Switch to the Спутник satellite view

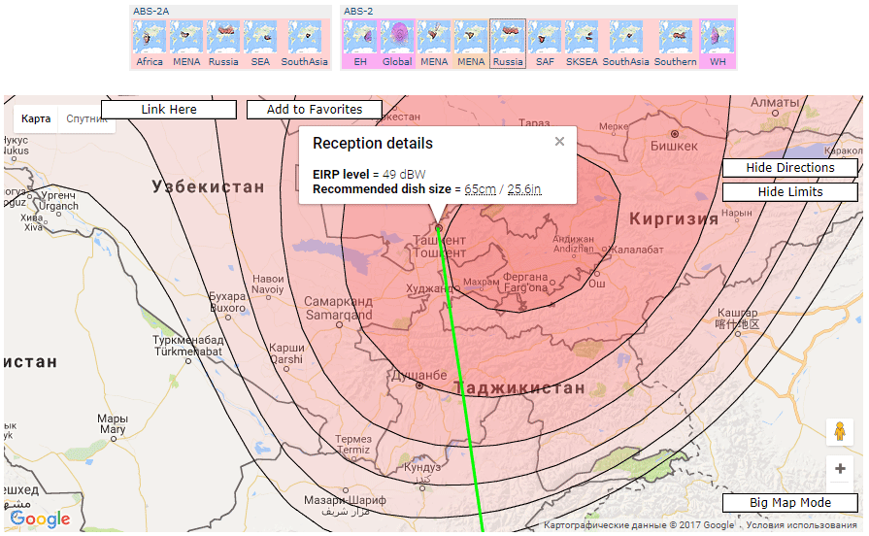(x=85, y=119)
